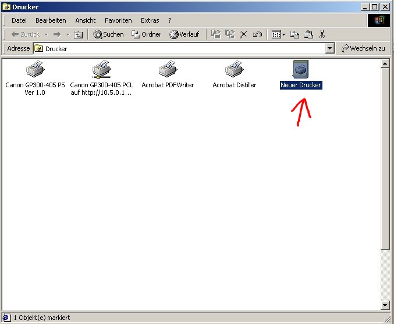The width and height of the screenshot is (394, 324).
Task: Toggle the Ordner folder pane
Action: tap(146, 34)
